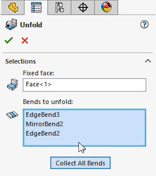Select EdgeBend3 in the bends list
Screen dimensions: 156x176
pos(43,115)
